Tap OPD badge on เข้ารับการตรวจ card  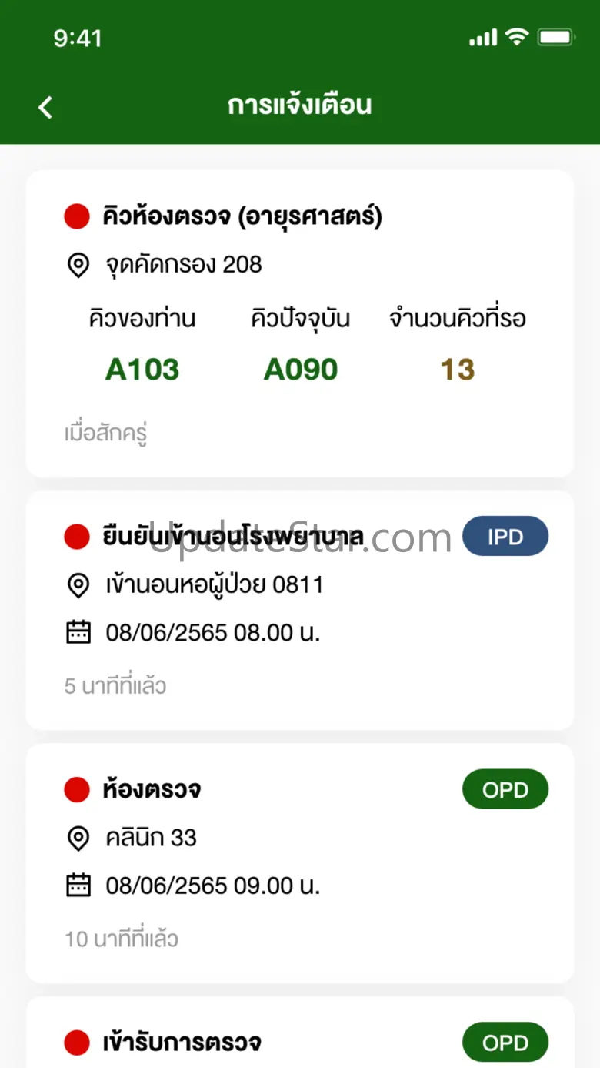(x=505, y=1043)
